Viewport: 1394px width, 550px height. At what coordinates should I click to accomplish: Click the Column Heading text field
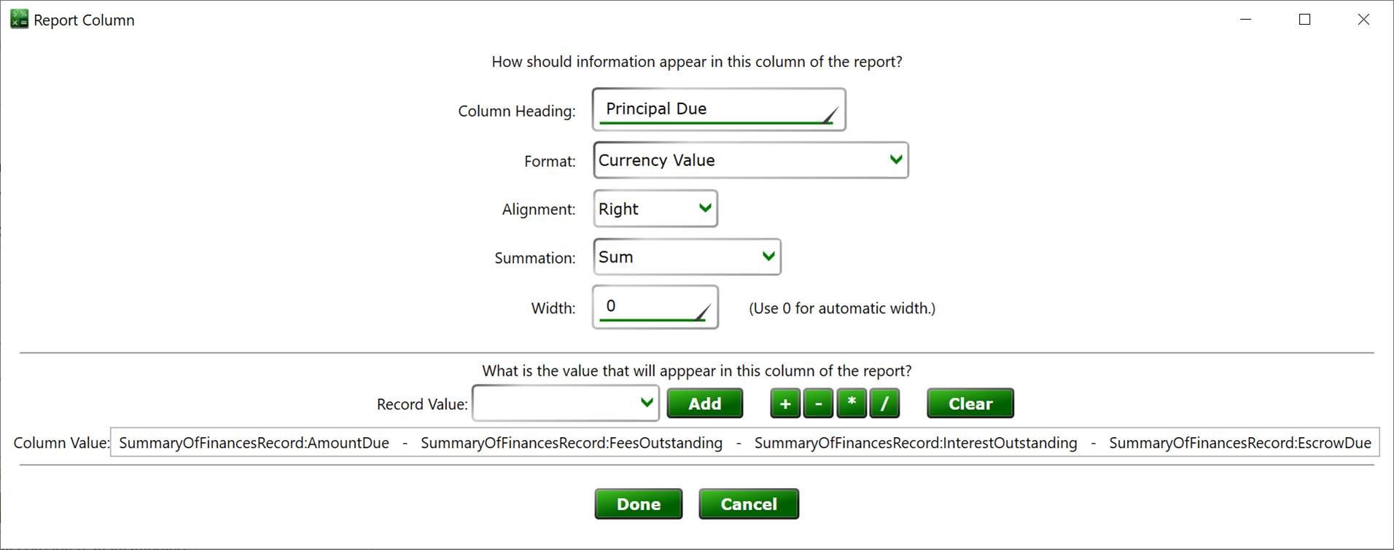point(717,109)
